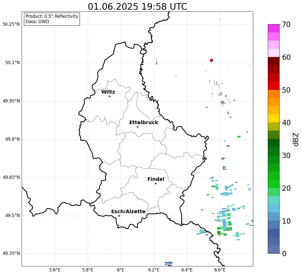Select the Wiltz city label
The height and width of the screenshot is (275, 302).
click(108, 92)
